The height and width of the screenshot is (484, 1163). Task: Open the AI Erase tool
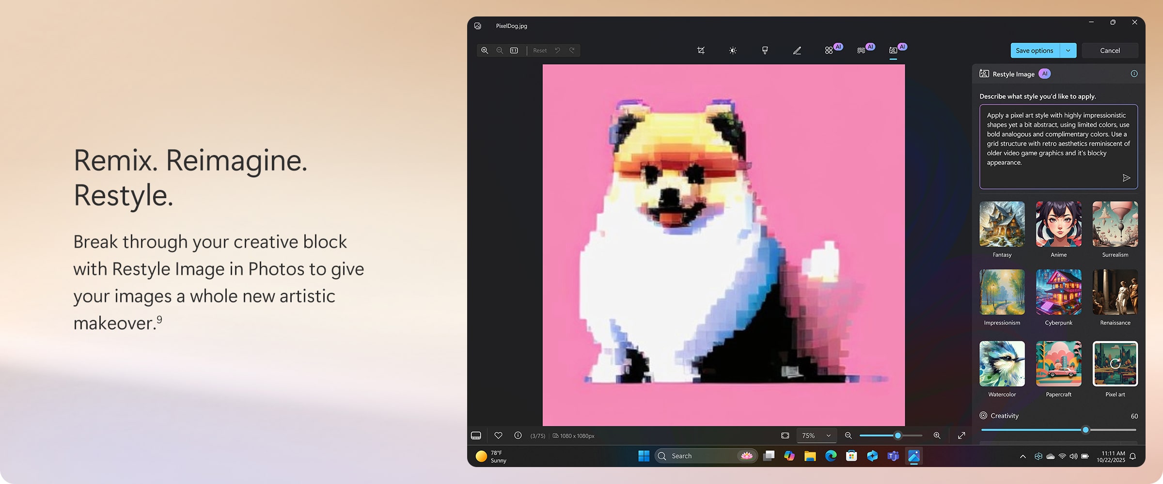(x=829, y=50)
